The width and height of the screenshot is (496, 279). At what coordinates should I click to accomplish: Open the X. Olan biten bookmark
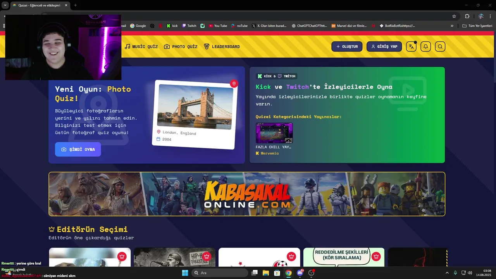(269, 26)
